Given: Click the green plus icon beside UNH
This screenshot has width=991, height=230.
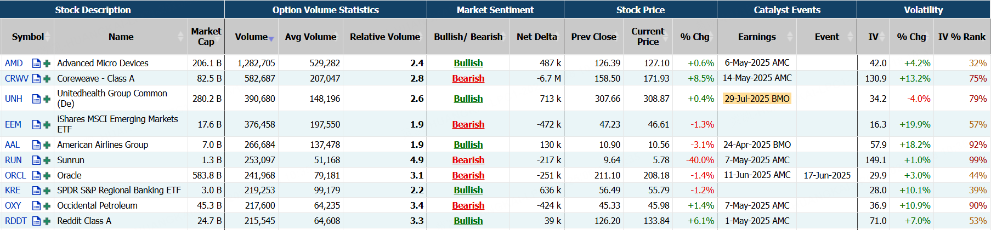Looking at the screenshot, I should click(47, 99).
